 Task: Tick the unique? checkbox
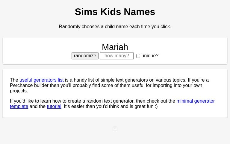click(x=138, y=56)
